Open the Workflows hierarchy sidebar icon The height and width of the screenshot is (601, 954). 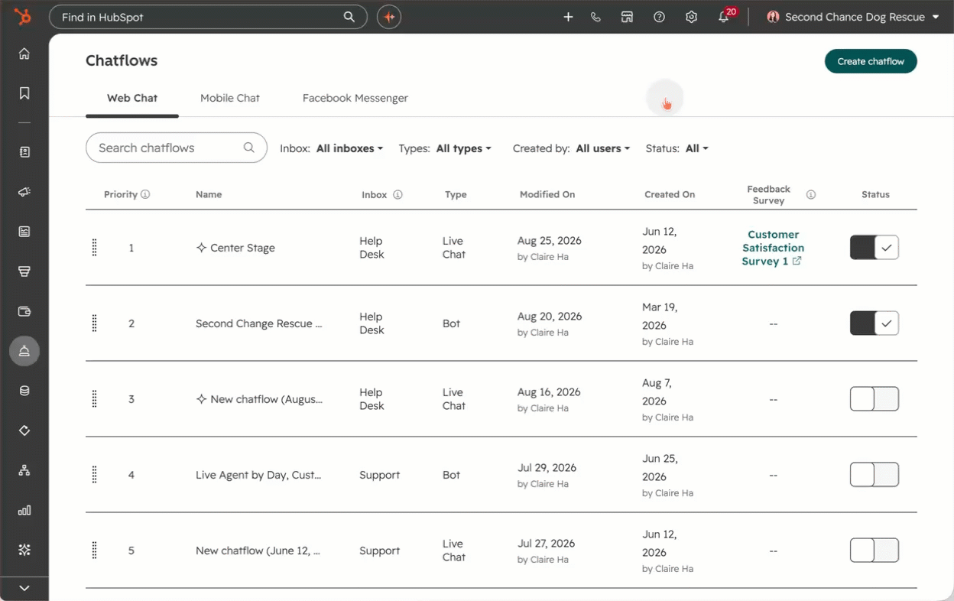coord(24,470)
